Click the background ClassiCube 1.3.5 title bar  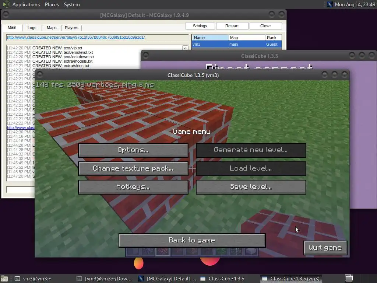[259, 56]
